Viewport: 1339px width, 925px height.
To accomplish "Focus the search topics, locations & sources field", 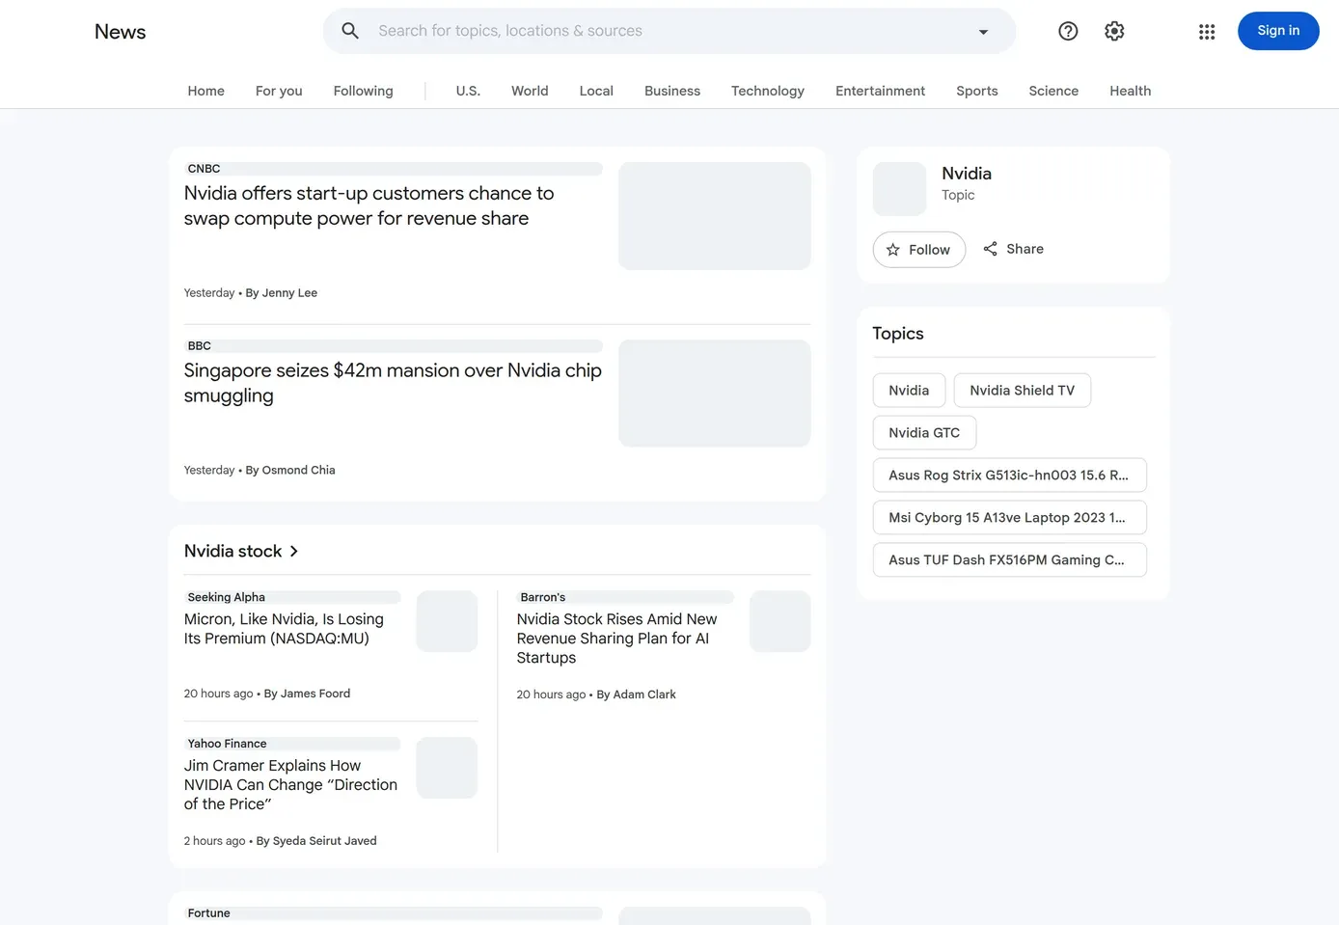I will click(669, 31).
